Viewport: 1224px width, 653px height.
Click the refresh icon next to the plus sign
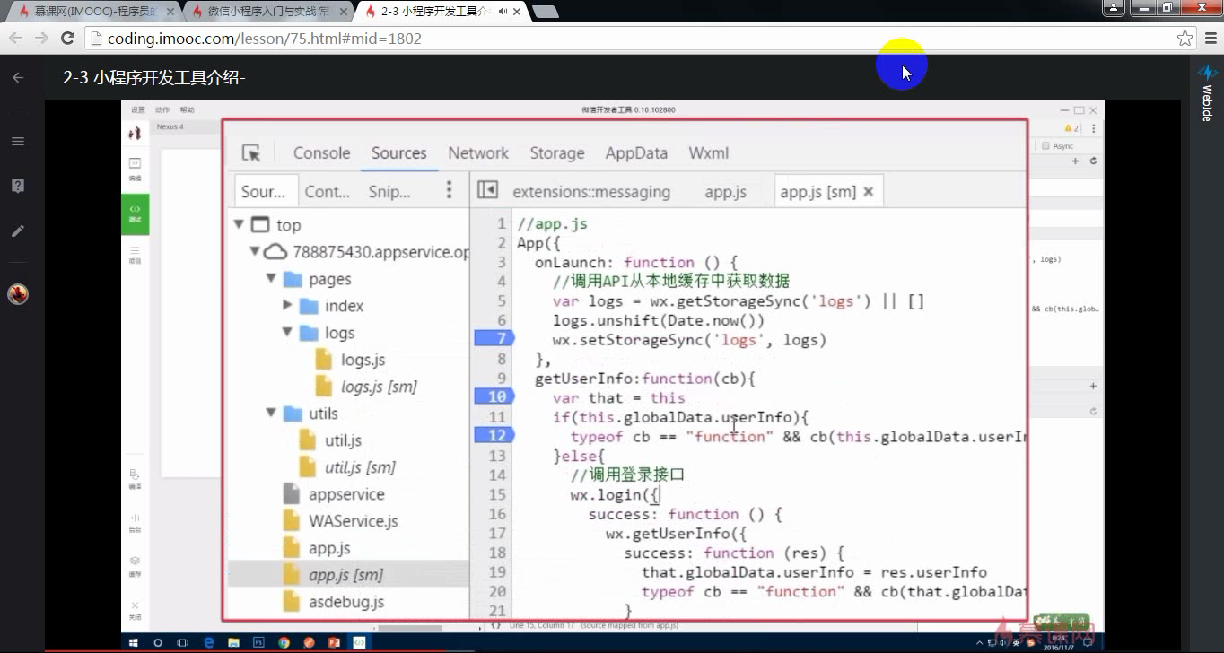[1093, 161]
